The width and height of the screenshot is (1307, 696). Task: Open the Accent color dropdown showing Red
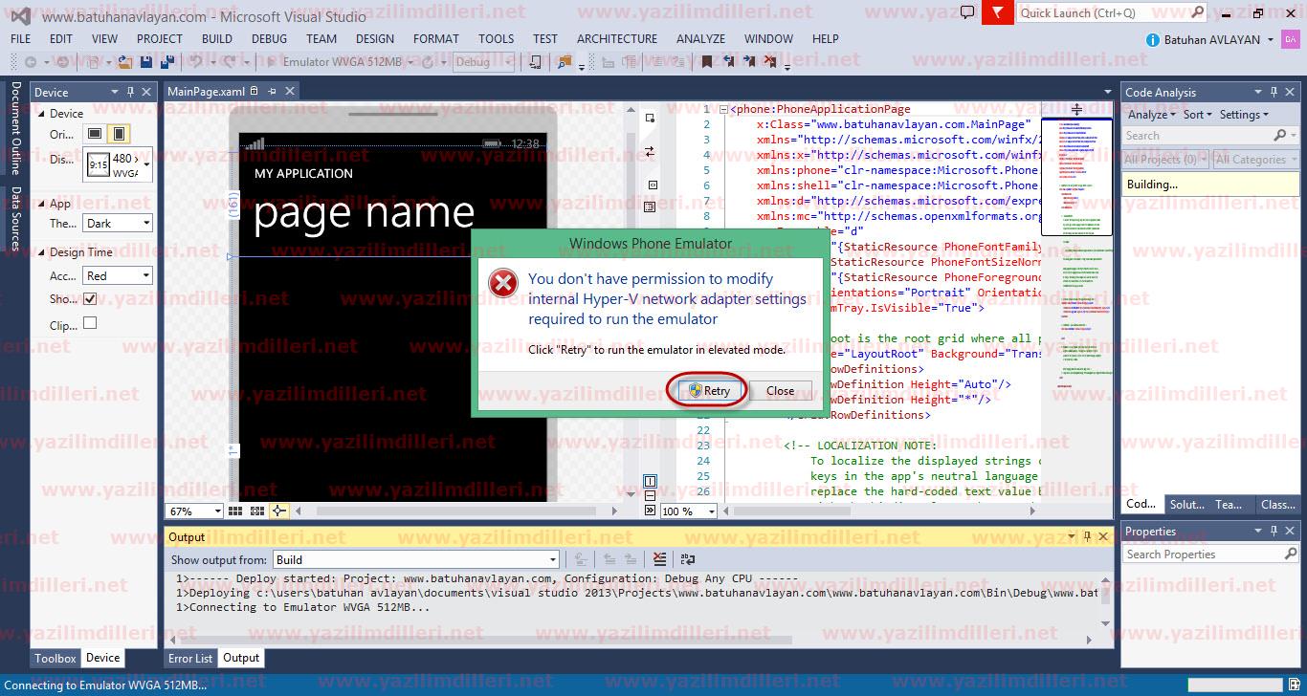tap(118, 275)
